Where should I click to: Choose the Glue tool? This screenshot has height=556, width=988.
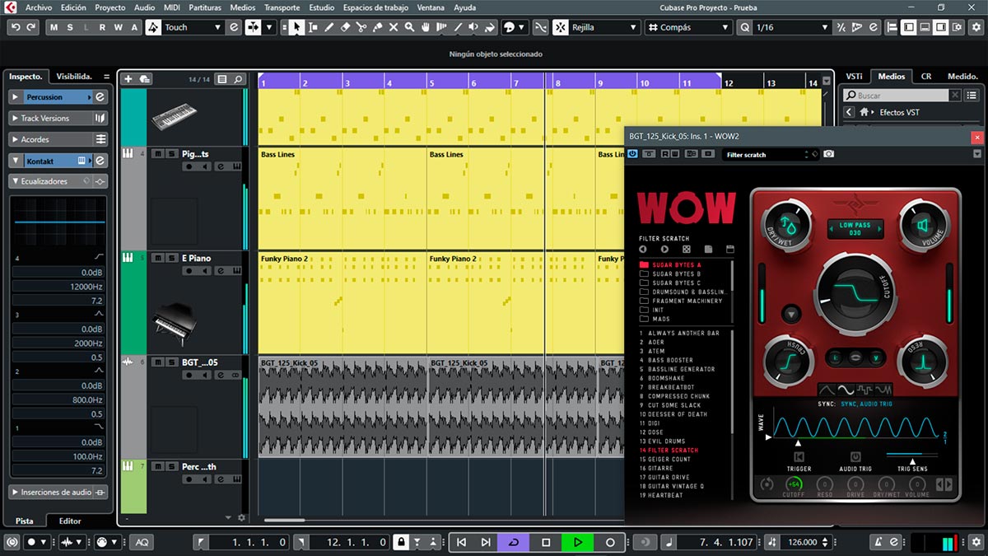click(x=378, y=27)
